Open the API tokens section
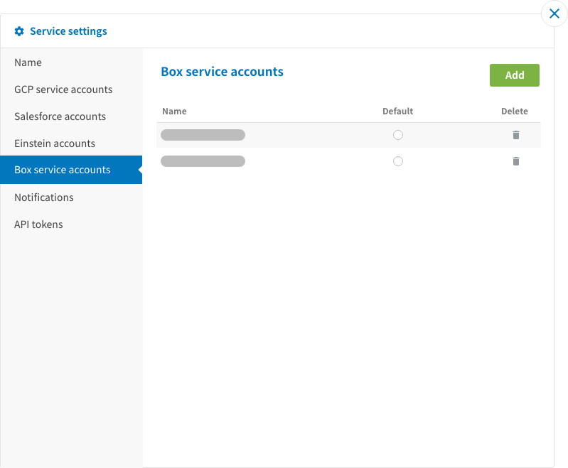 coord(71,224)
